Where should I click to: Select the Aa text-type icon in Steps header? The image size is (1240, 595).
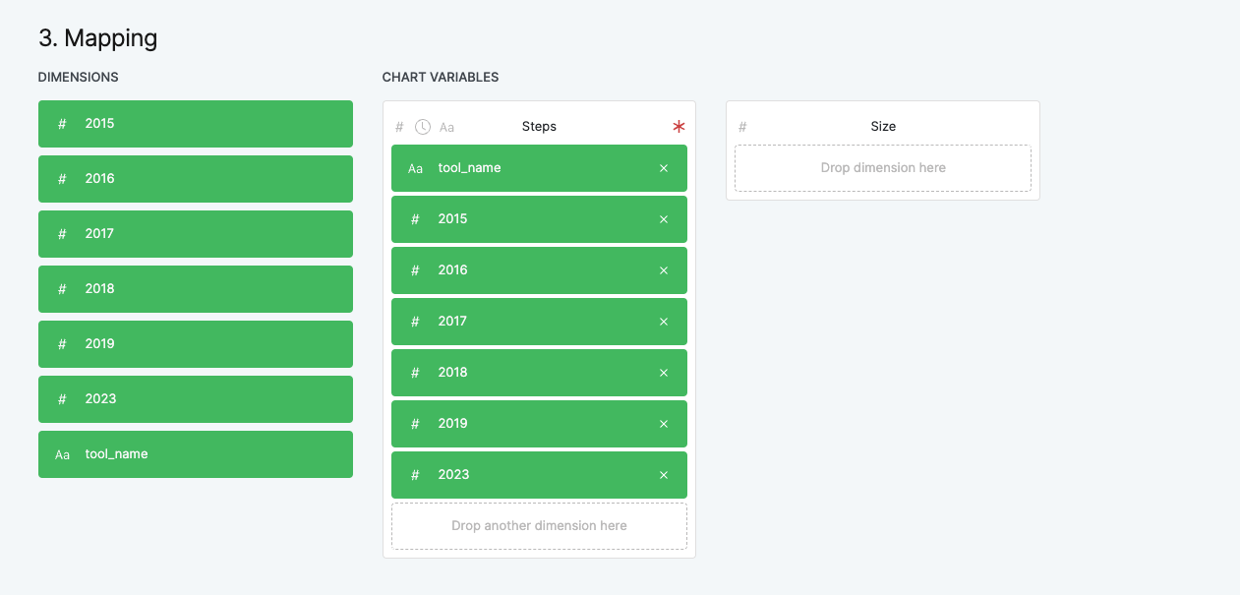point(447,126)
